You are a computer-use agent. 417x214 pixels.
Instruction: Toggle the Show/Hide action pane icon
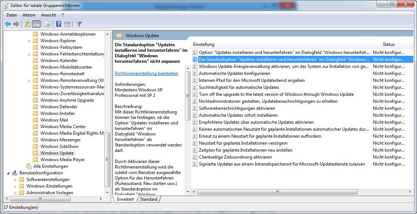(67, 24)
